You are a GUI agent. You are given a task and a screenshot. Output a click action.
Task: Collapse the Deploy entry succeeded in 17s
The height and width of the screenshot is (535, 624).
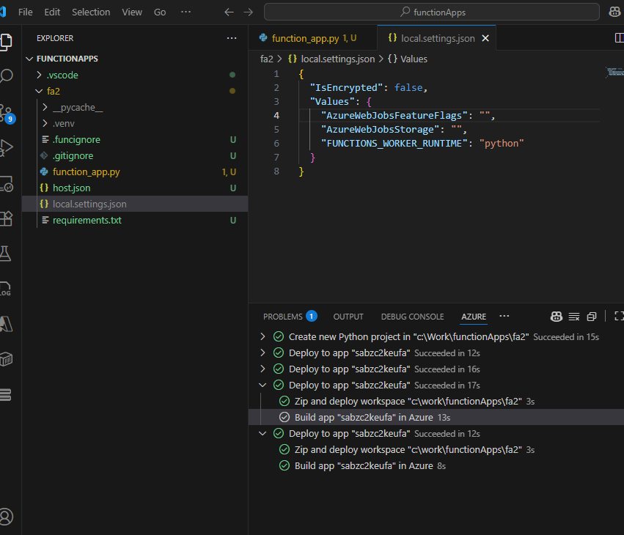click(263, 385)
